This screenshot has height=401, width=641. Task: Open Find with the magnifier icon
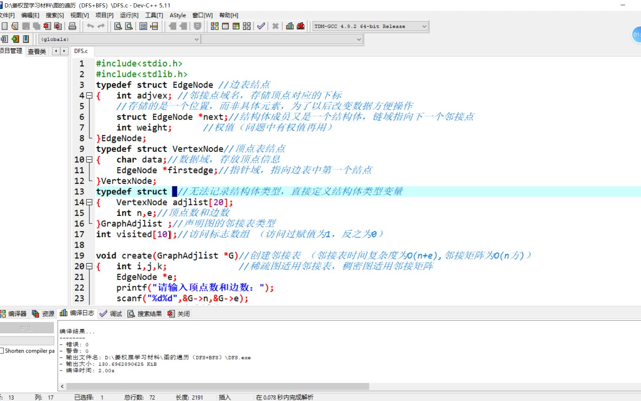click(118, 26)
